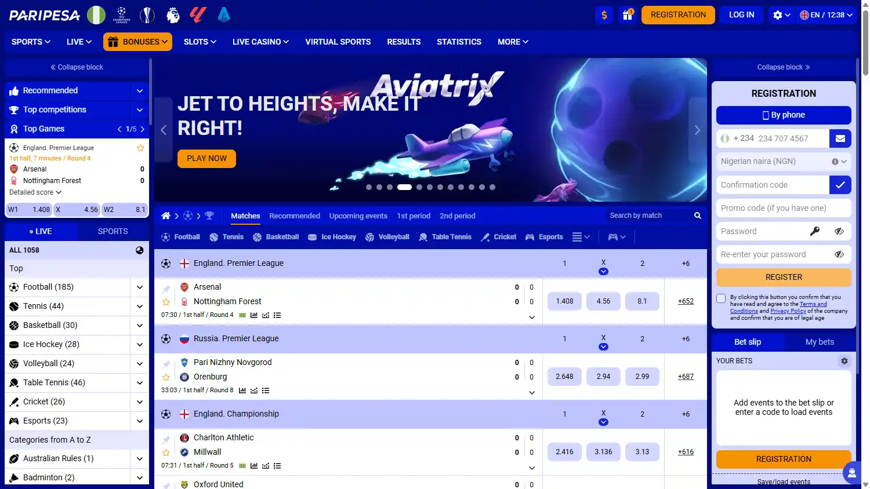Click the orange REGISTER form button
Image resolution: width=870 pixels, height=489 pixels.
784,278
